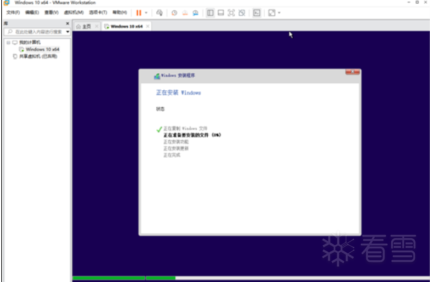Click the green checkmark beside 正在复制 Windows 文件
The height and width of the screenshot is (282, 430).
coord(159,129)
